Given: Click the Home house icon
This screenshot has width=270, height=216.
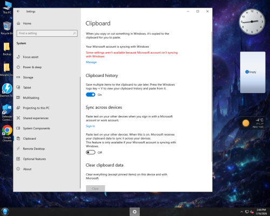Looking at the screenshot, I should click(18, 23).
